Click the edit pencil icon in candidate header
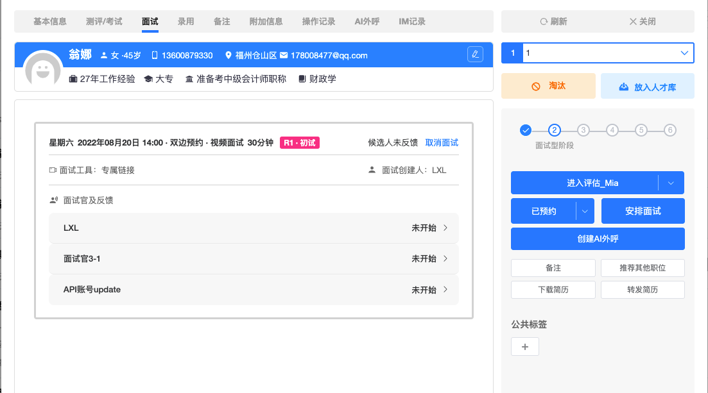Screen dimensions: 708x393 pyautogui.click(x=475, y=54)
